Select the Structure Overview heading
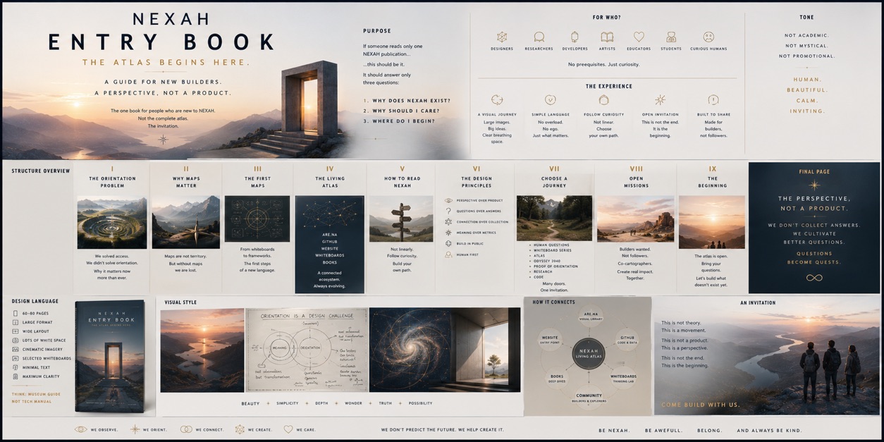 [41, 171]
